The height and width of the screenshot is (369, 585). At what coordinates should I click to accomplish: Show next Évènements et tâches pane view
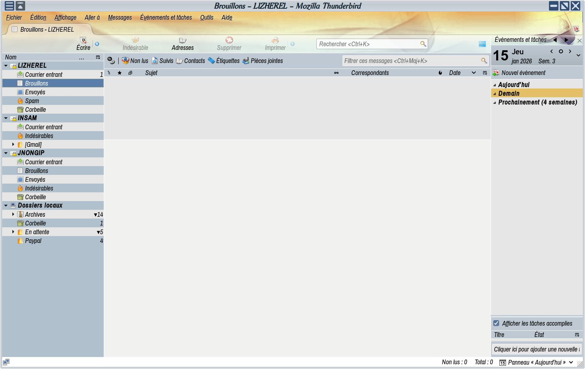pos(566,40)
